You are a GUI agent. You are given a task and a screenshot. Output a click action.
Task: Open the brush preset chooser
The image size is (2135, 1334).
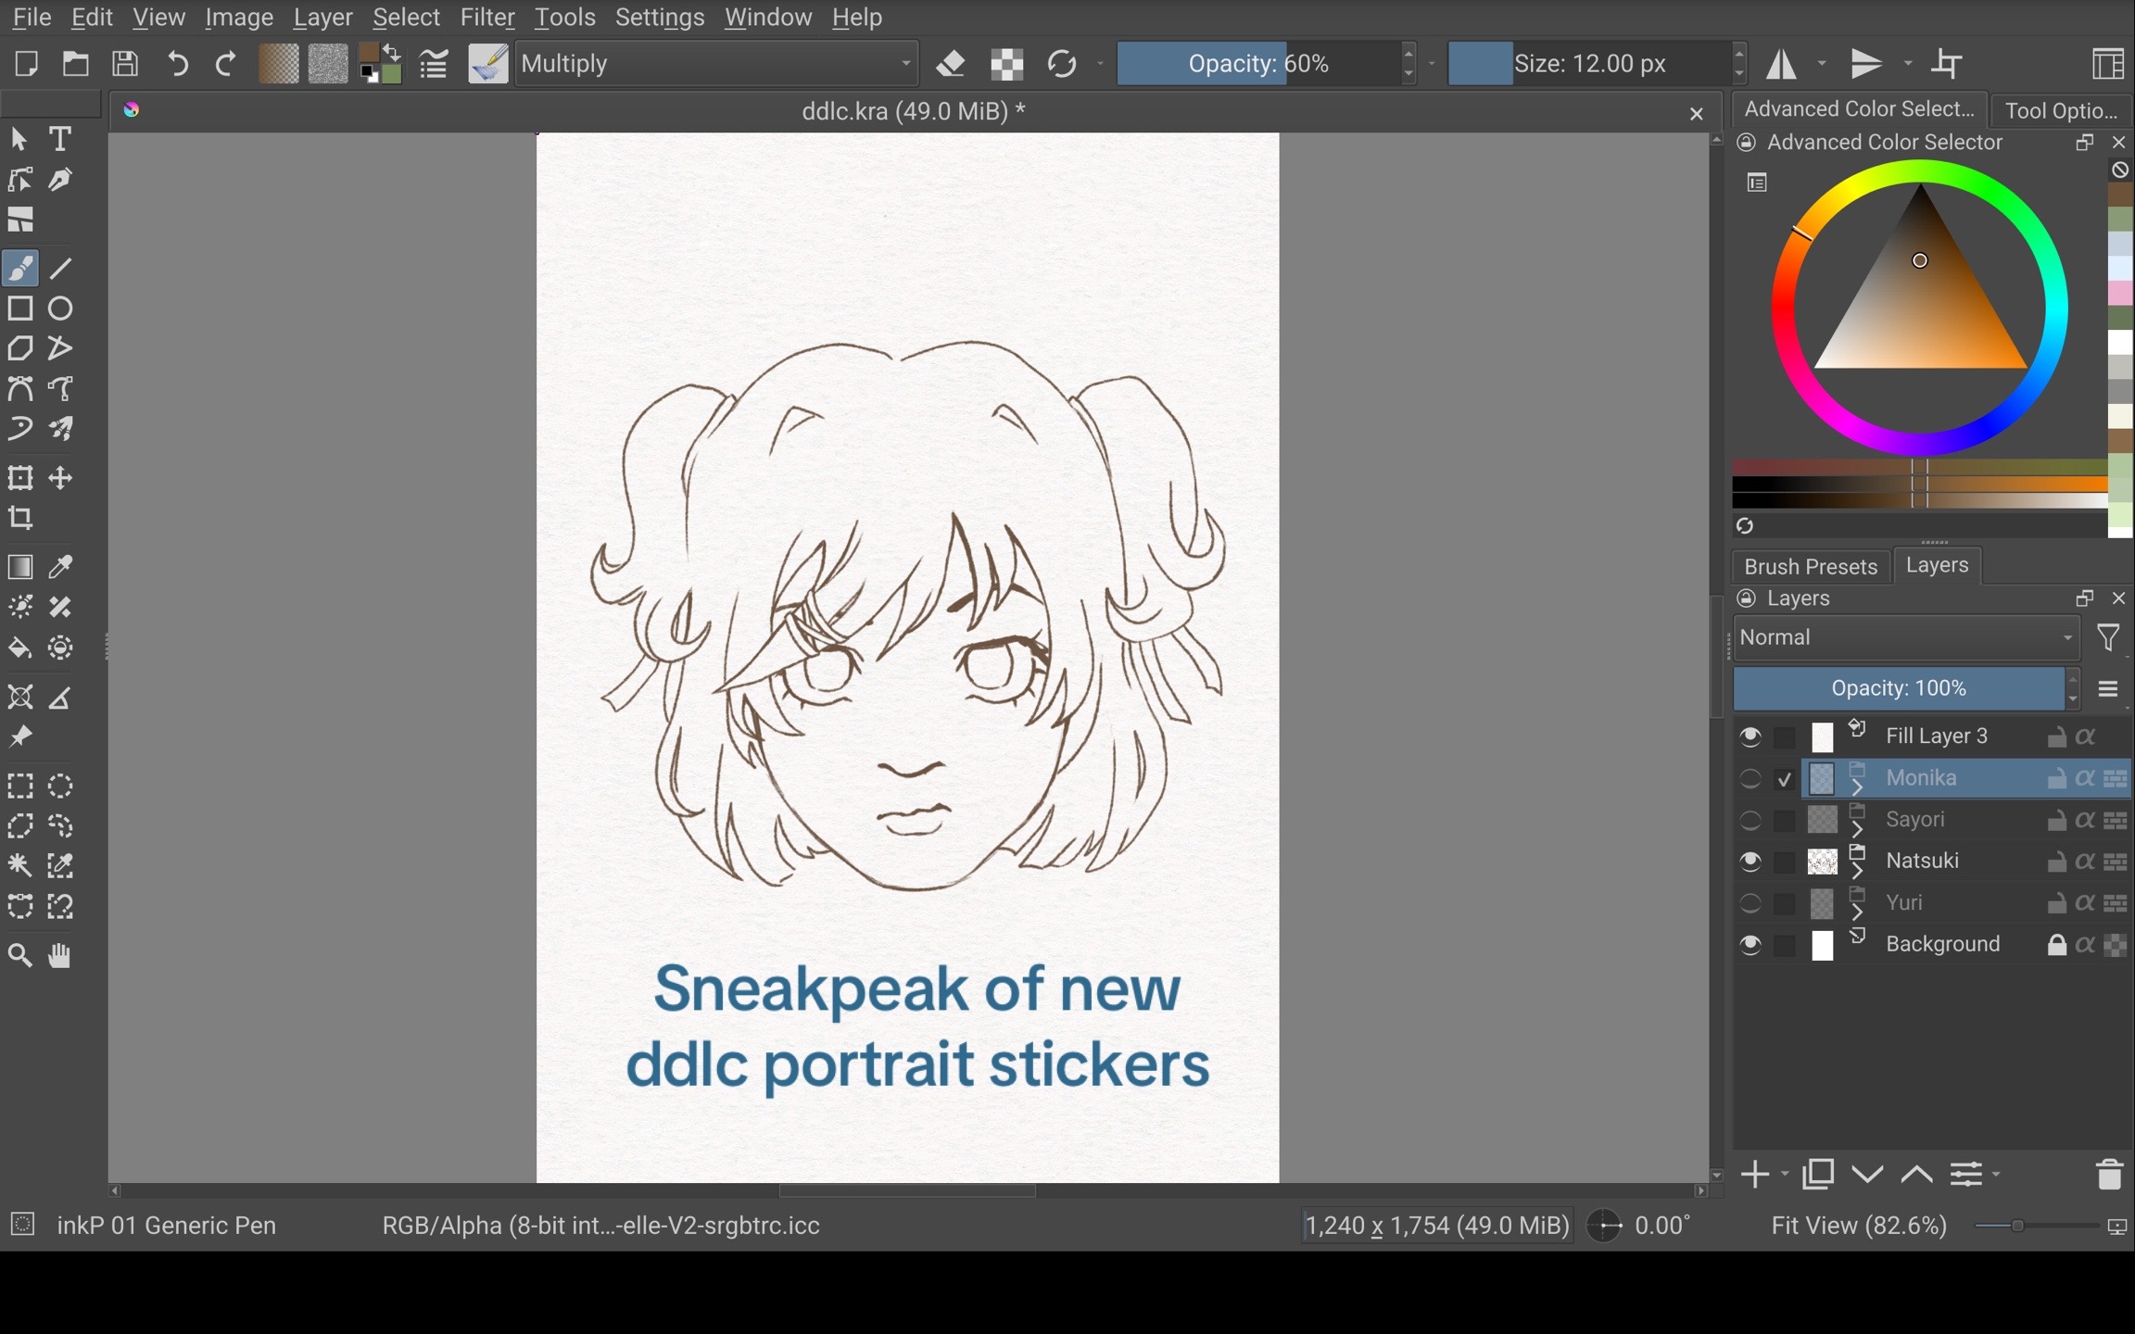coord(487,64)
